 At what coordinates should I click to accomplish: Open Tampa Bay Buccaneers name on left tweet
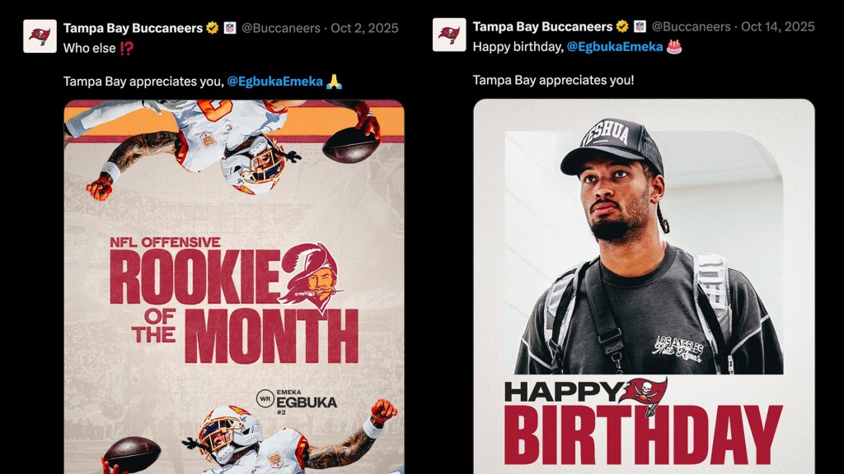pyautogui.click(x=133, y=28)
